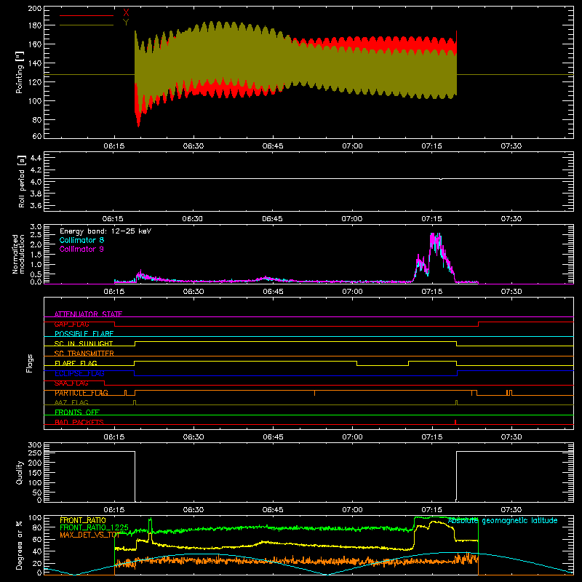Click the small dip on the roll period line
Screen dimensions: 582x582
click(x=441, y=179)
